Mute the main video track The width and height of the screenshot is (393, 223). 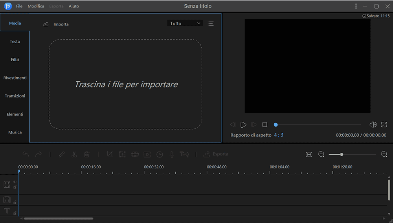point(15,182)
